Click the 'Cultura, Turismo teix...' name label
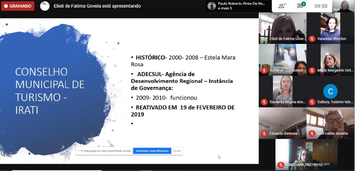 335,102
